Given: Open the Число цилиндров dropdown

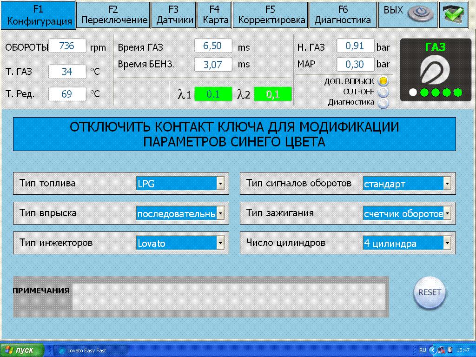Looking at the screenshot, I should [x=447, y=243].
